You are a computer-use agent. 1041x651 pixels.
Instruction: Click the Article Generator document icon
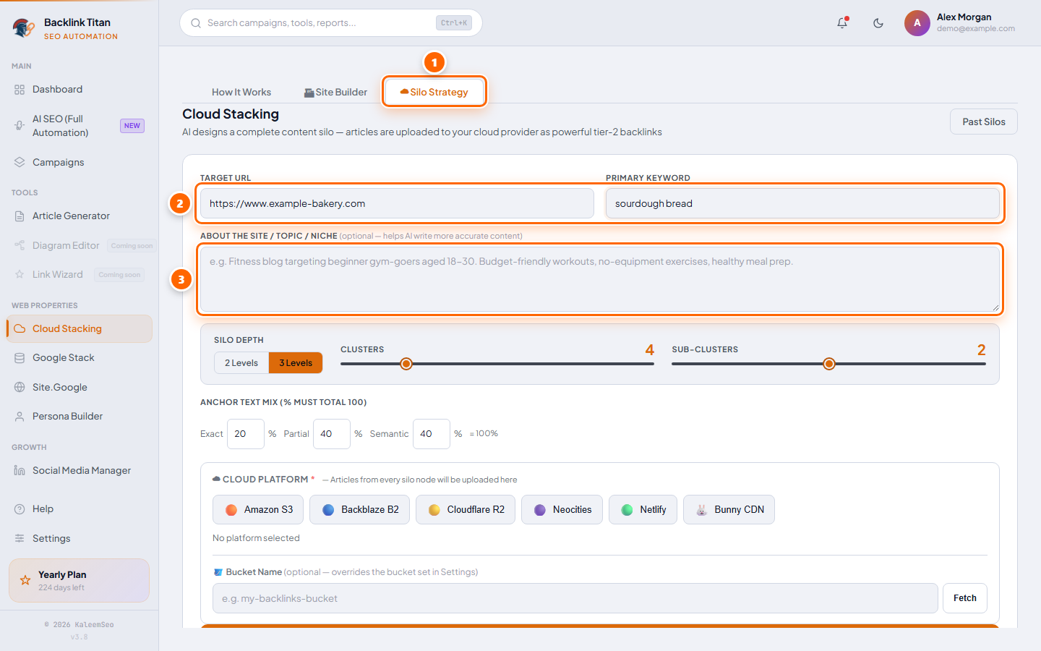[20, 216]
